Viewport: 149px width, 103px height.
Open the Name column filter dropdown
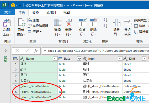click(55, 59)
